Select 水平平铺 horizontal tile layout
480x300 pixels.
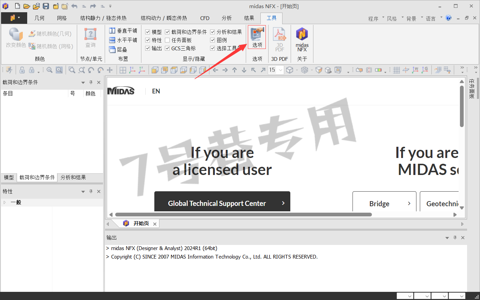coord(123,40)
